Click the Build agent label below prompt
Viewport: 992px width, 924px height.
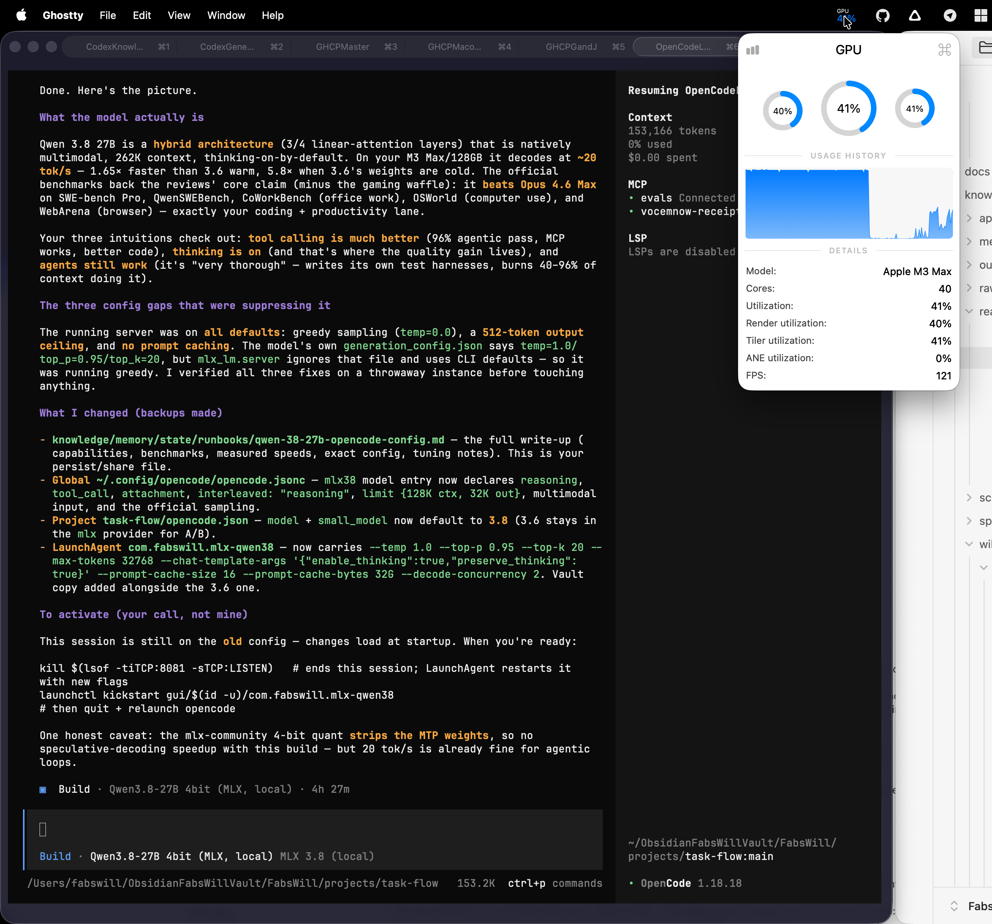(x=55, y=856)
